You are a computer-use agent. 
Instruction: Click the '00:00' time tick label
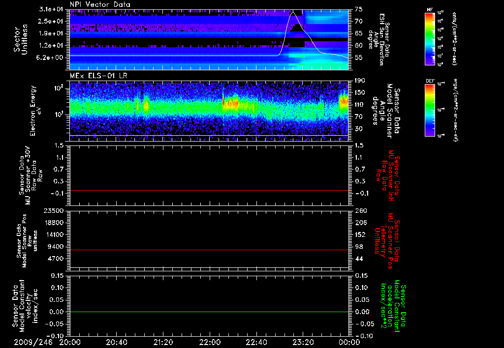click(349, 343)
